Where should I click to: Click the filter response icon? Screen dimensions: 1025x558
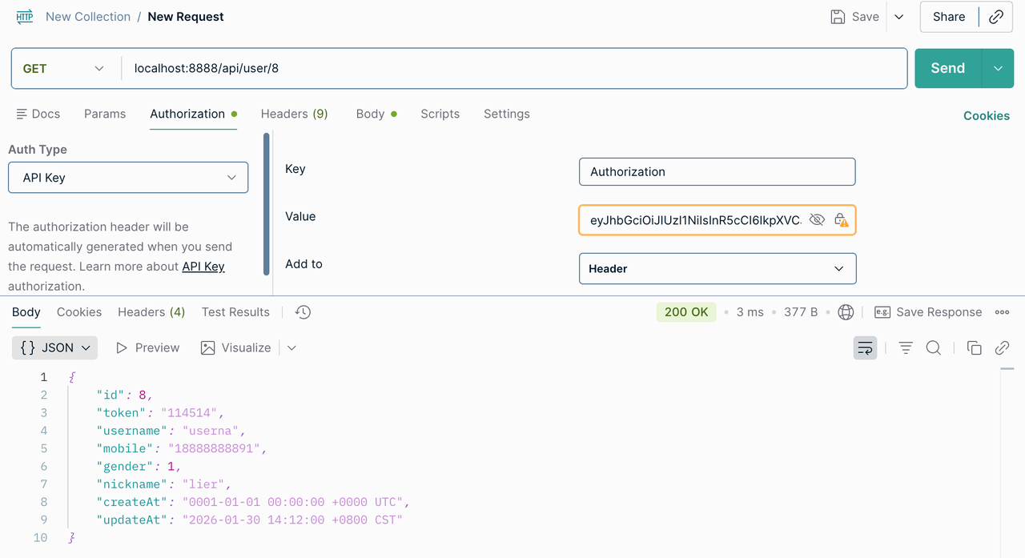tap(906, 347)
